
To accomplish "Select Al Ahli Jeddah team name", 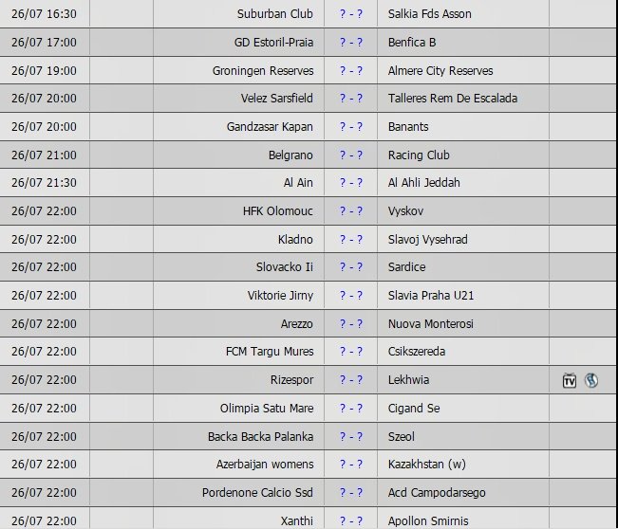I will (423, 183).
